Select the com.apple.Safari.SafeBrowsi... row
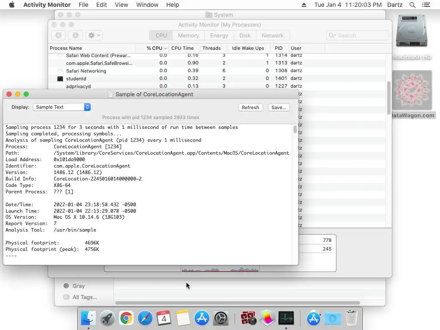The image size is (440, 330). [x=217, y=63]
